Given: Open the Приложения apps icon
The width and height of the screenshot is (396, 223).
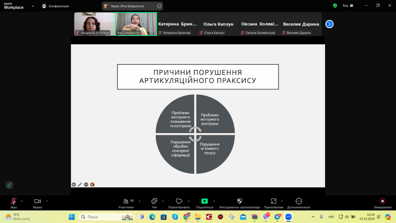Looking at the screenshot, I should coord(274,201).
